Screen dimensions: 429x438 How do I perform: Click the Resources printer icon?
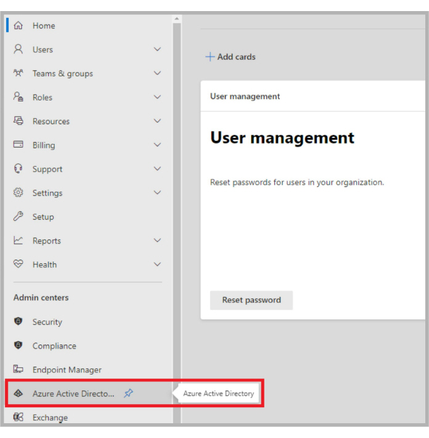pyautogui.click(x=18, y=121)
